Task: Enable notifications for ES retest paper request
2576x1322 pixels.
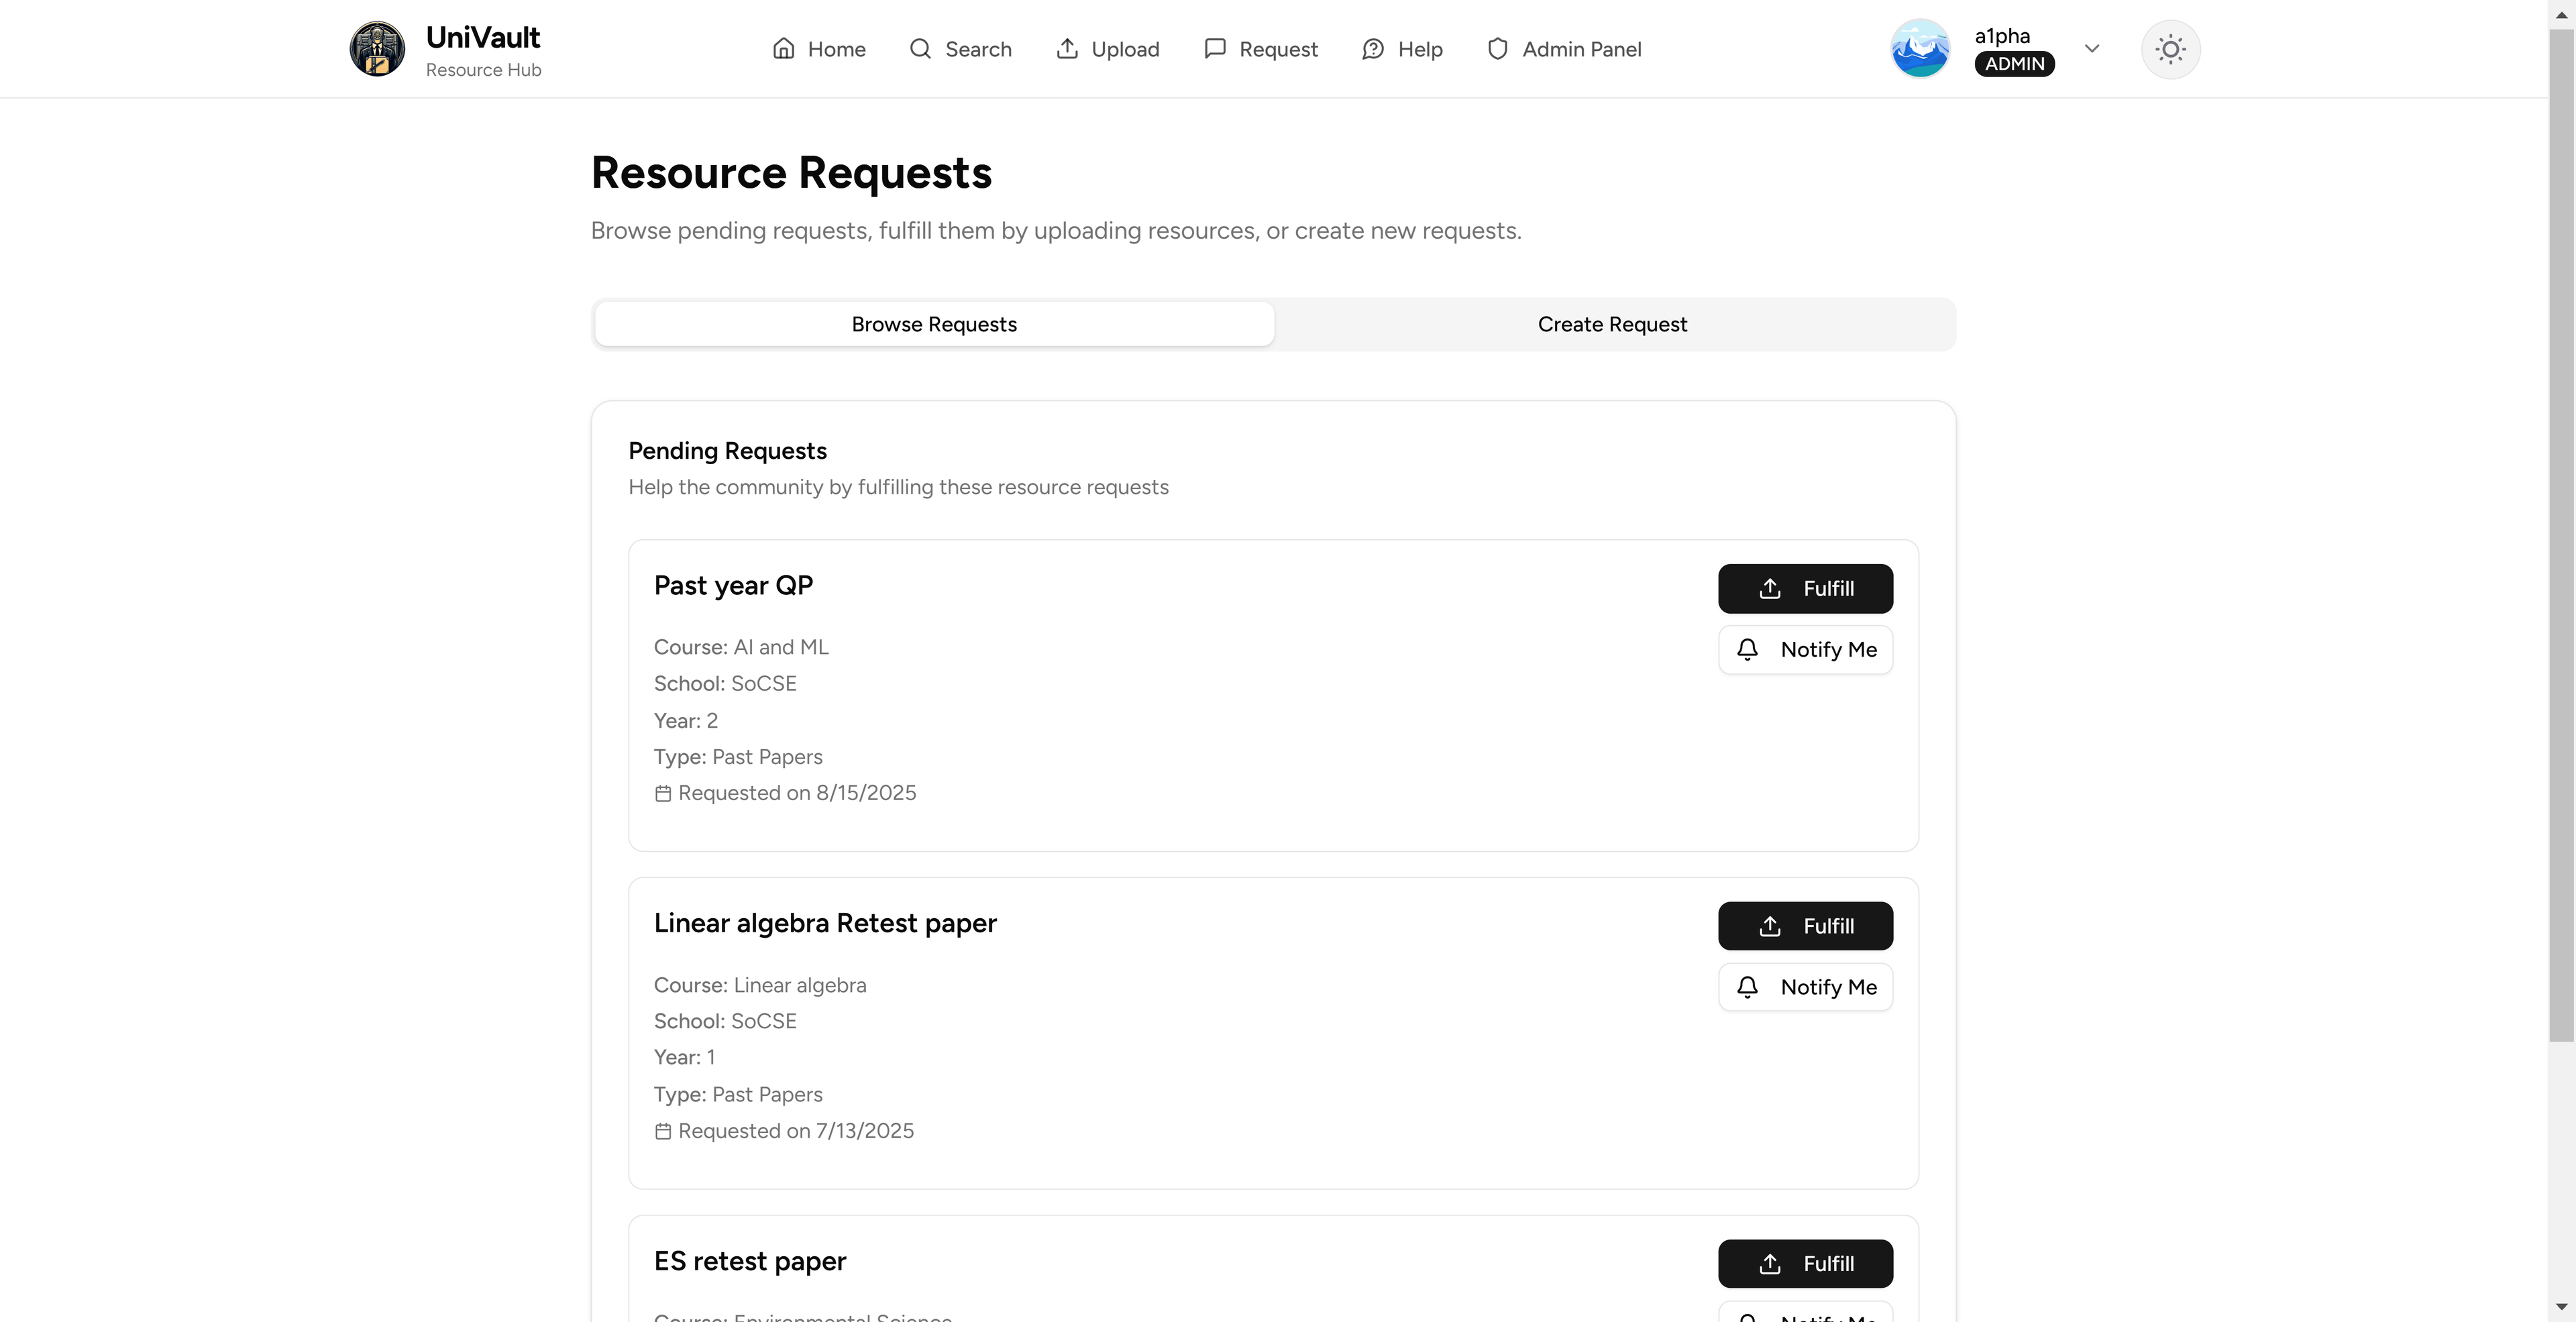Action: (x=1805, y=1316)
